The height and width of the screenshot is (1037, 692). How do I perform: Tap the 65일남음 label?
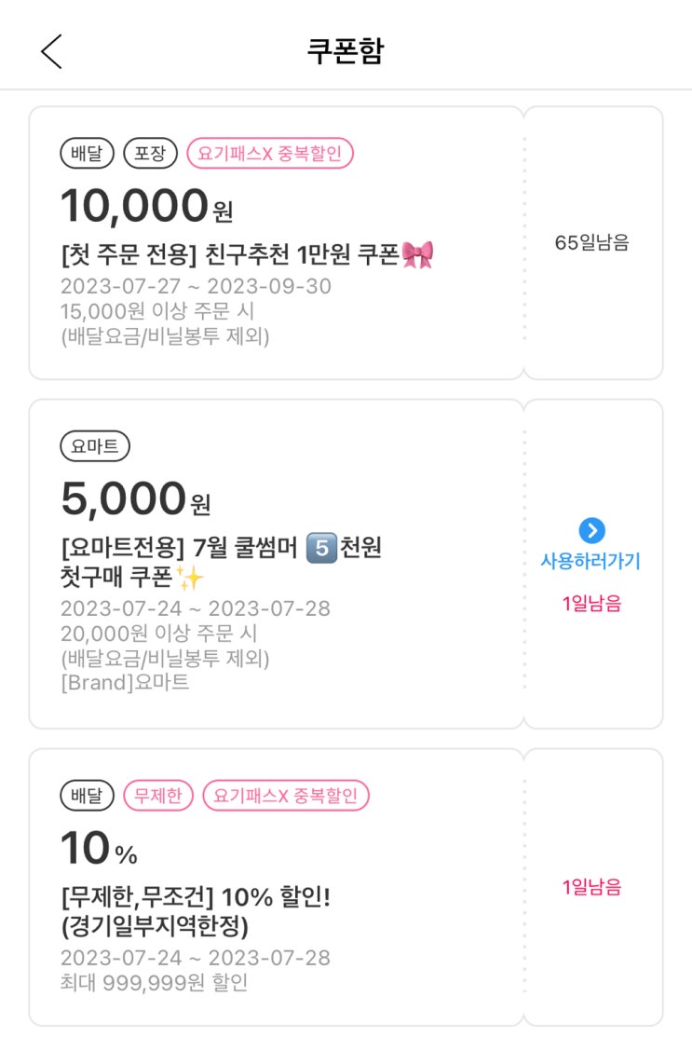591,243
